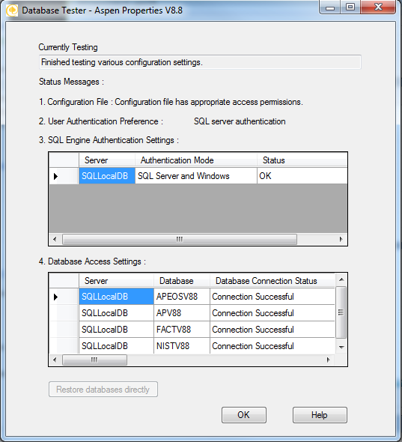Select the SQL Server and Windows cell
This screenshot has width=402, height=442.
point(196,176)
